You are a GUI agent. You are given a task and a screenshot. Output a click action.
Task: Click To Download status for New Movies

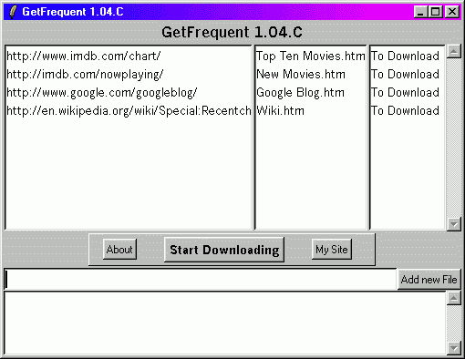coord(408,75)
